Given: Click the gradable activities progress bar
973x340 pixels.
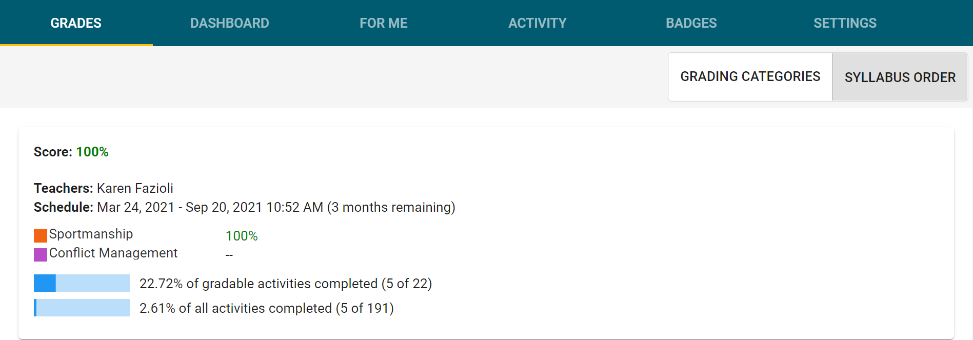Looking at the screenshot, I should coord(82,283).
